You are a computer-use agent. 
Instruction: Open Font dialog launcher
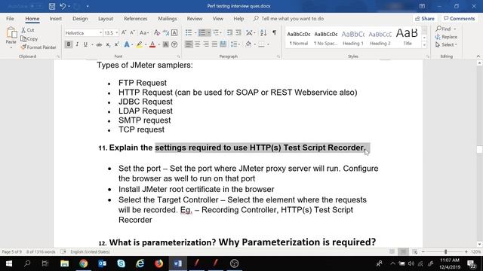coord(178,56)
